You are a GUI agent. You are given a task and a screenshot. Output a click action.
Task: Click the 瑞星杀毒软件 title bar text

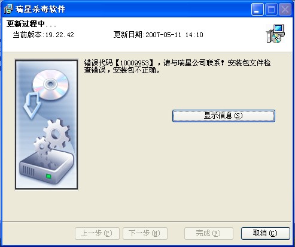[41, 9]
